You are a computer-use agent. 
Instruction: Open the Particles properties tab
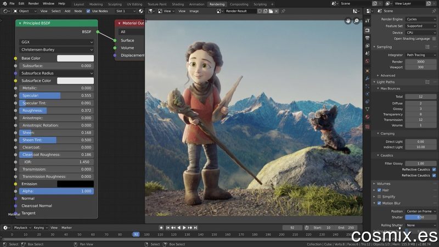[367, 86]
